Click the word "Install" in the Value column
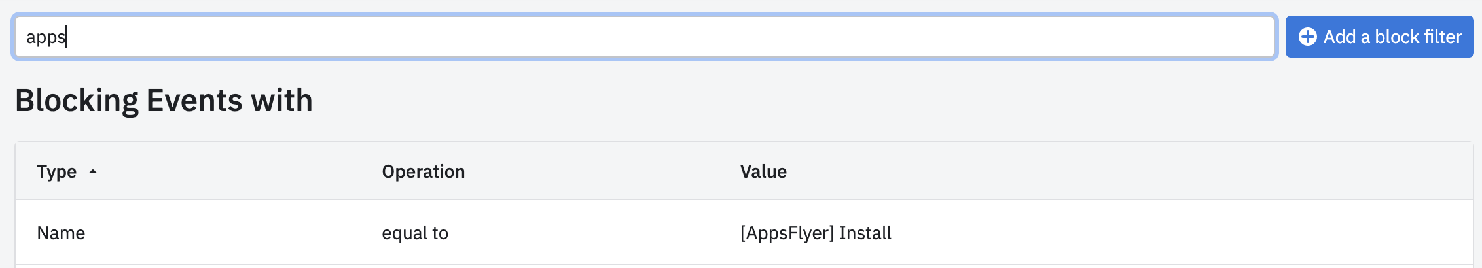 pyautogui.click(x=865, y=233)
